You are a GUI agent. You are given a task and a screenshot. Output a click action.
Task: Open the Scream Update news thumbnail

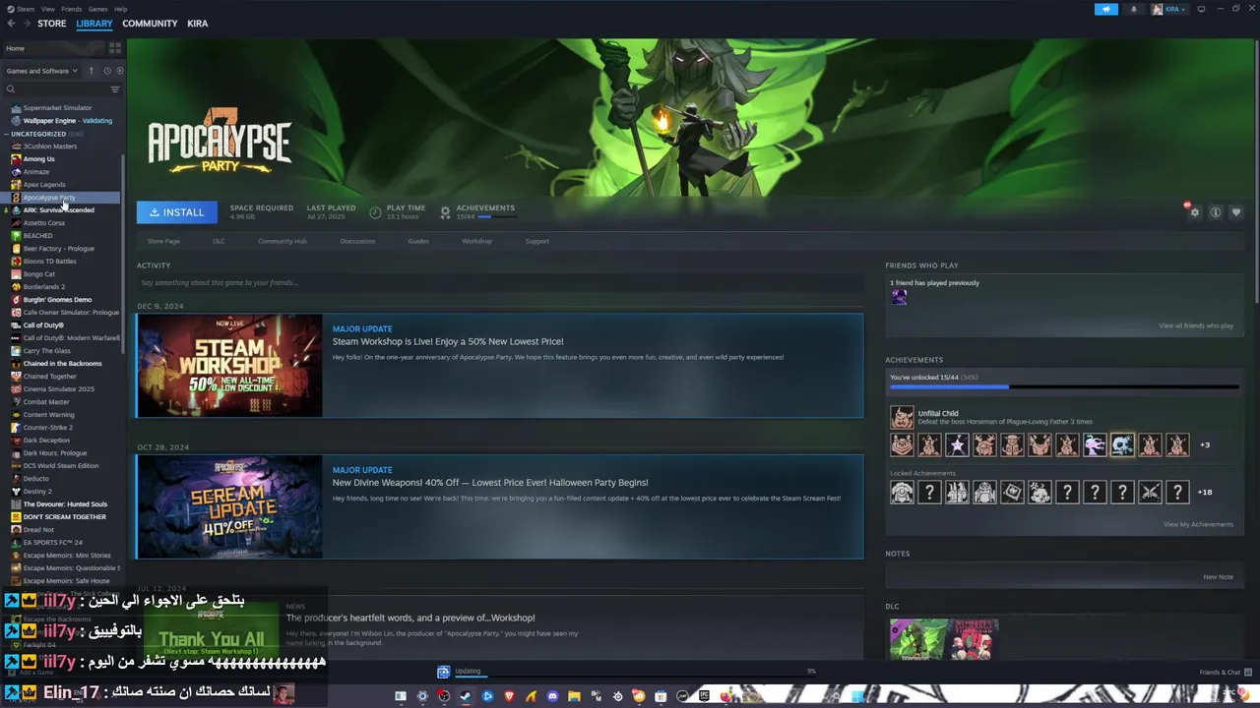[229, 506]
